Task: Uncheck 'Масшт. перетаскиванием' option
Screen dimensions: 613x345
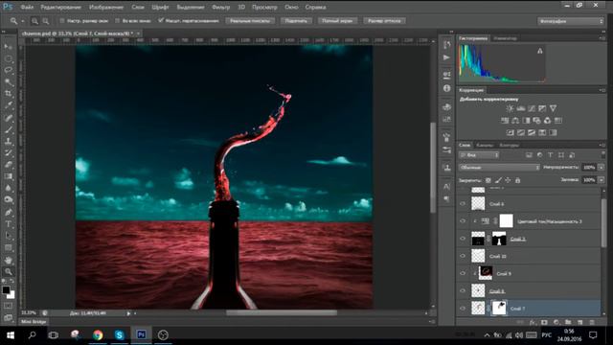Action: (161, 20)
